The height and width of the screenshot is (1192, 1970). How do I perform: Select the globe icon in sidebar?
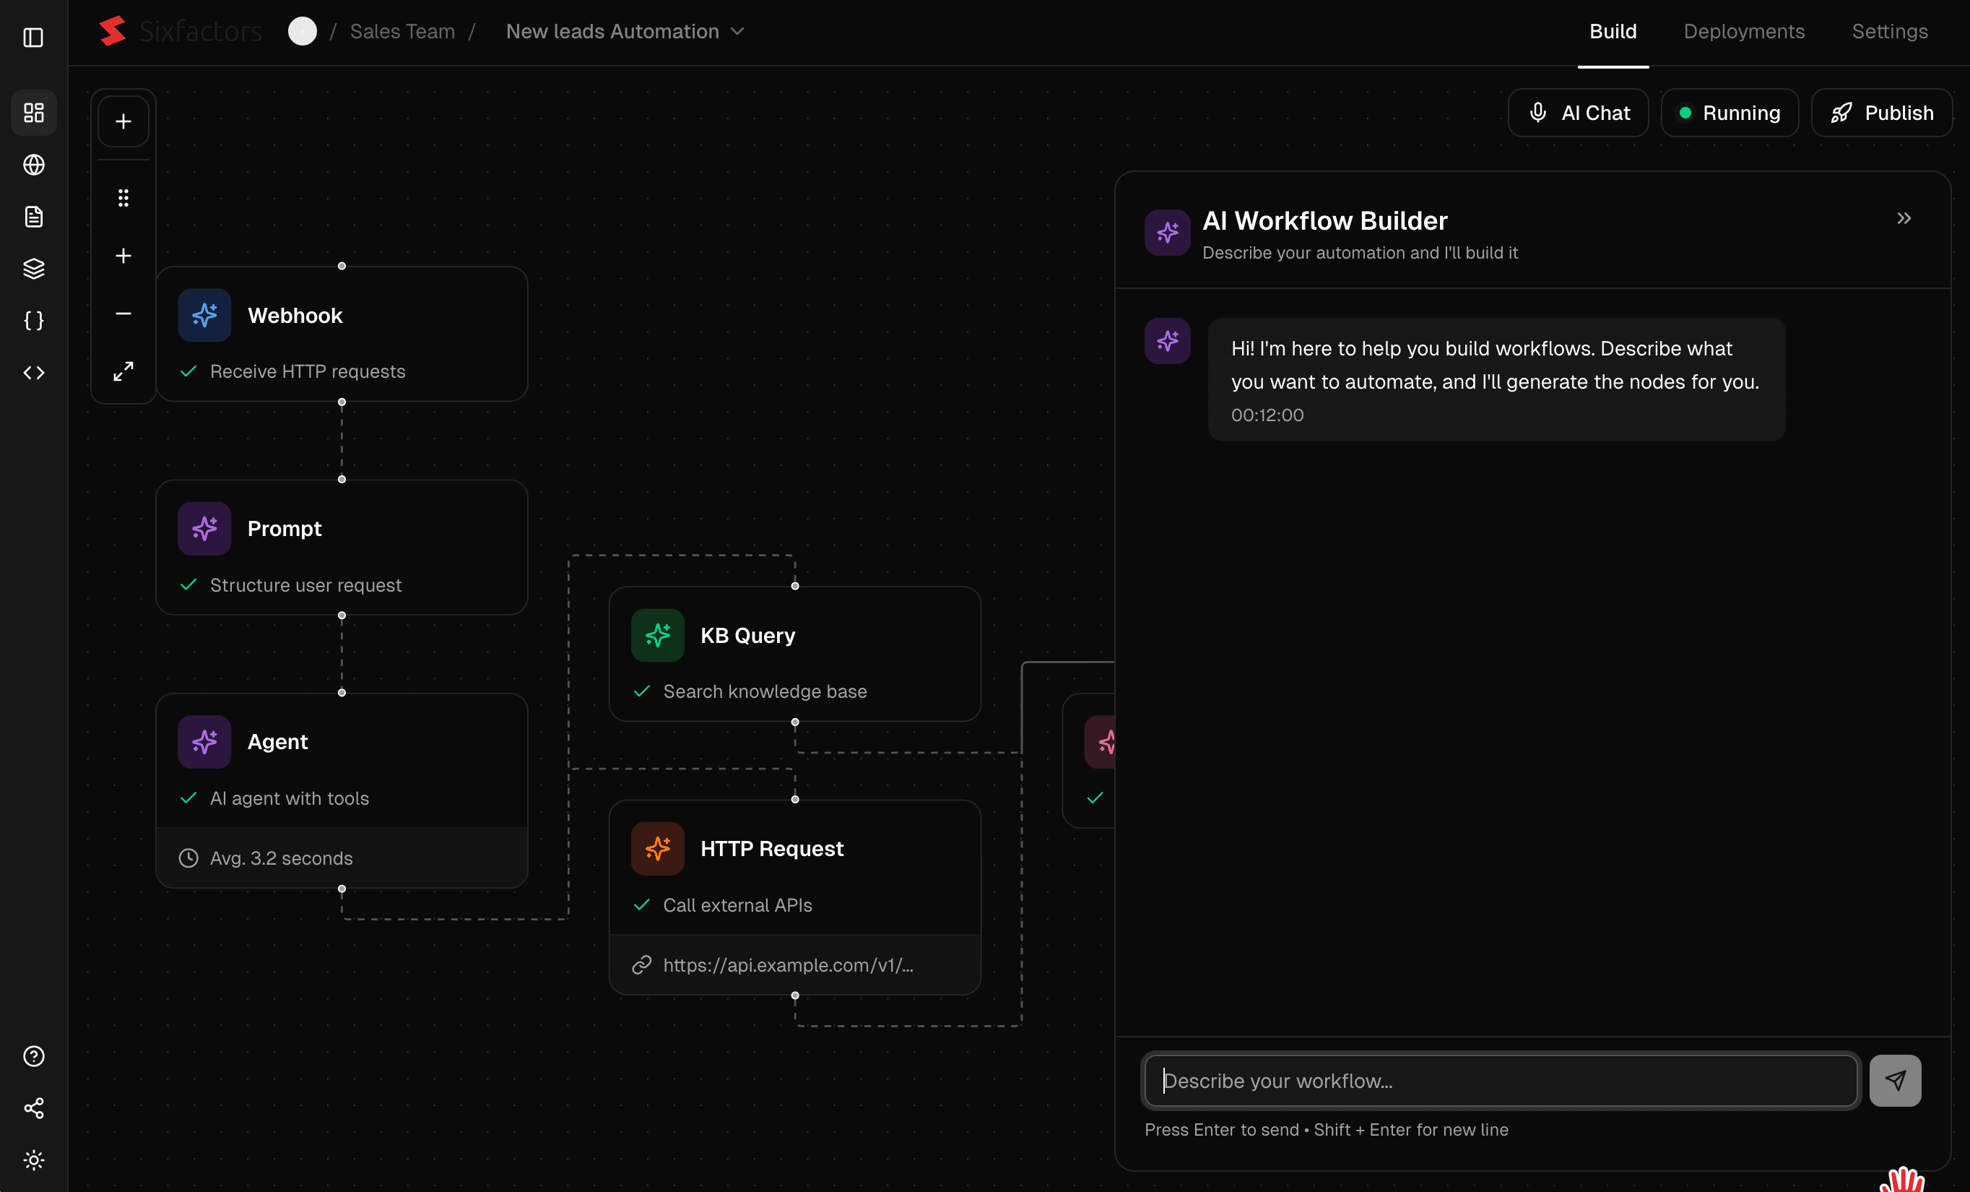(x=33, y=165)
